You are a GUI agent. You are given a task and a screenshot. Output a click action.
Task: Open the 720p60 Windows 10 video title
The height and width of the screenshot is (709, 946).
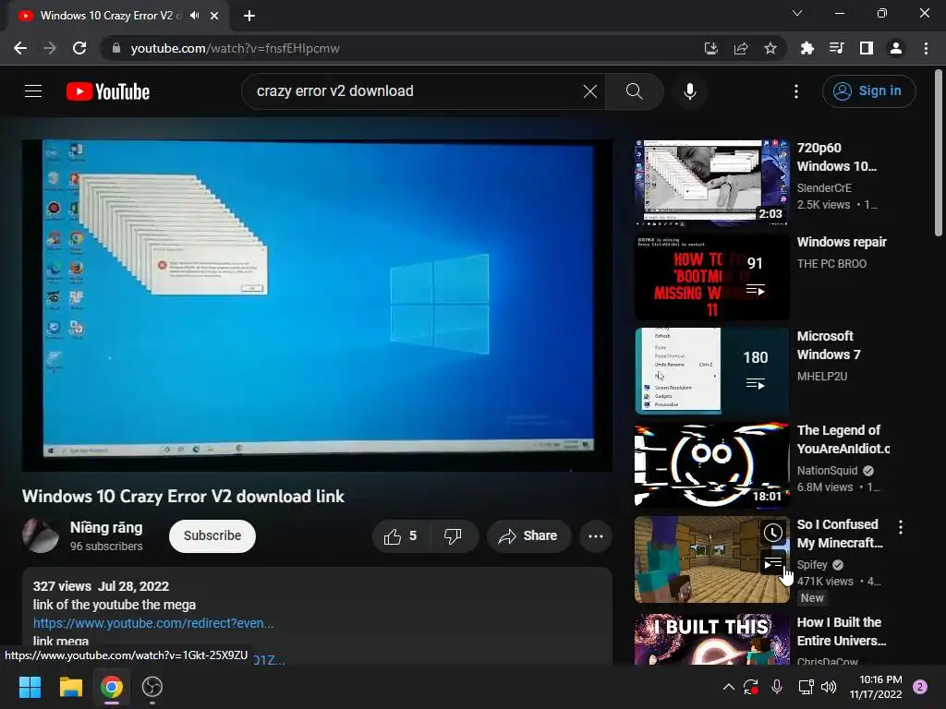[x=837, y=157]
